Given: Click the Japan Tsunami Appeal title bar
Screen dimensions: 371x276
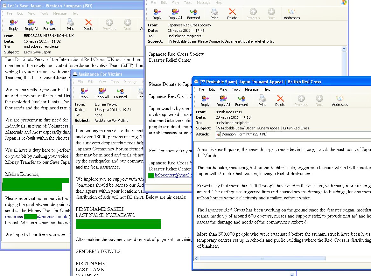Looking at the screenshot, I should click(x=282, y=82).
